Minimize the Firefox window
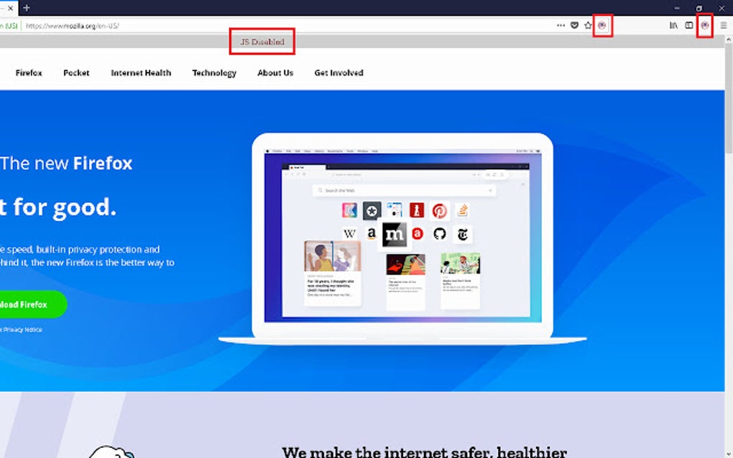 pyautogui.click(x=677, y=8)
